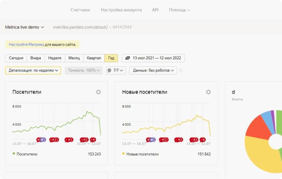Click purple M annotation marker in Посетители chart
This screenshot has height=179, width=282.
tap(42, 140)
